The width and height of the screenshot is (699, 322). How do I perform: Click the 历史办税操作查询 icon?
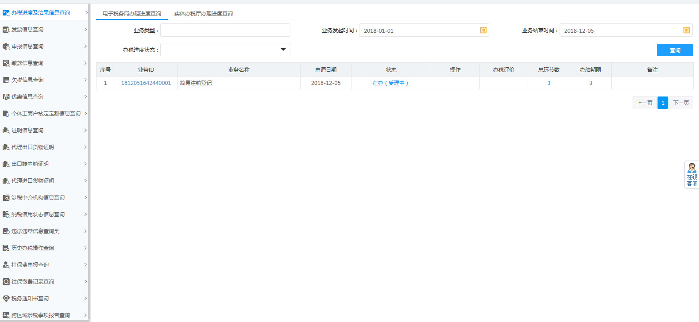[x=6, y=248]
